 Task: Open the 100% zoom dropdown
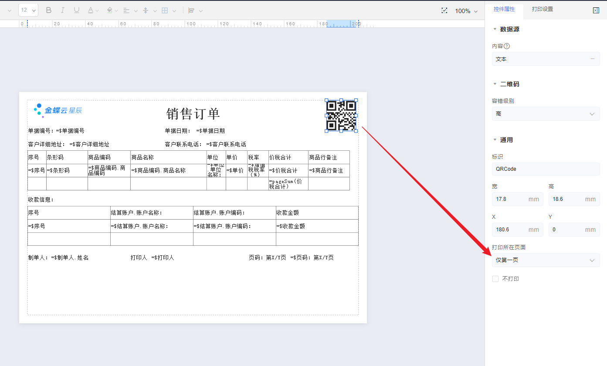(x=467, y=11)
